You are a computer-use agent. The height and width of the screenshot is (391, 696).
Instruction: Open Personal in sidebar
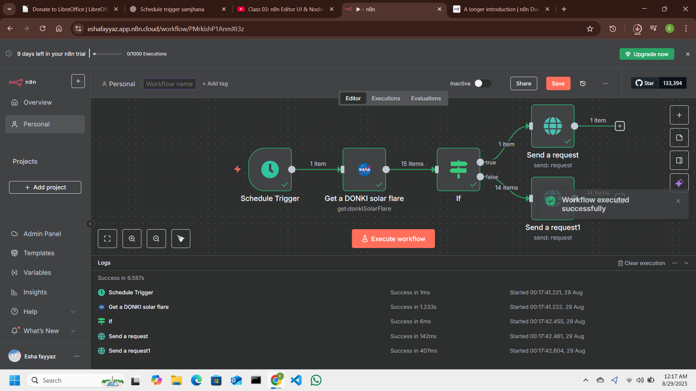tap(45, 124)
